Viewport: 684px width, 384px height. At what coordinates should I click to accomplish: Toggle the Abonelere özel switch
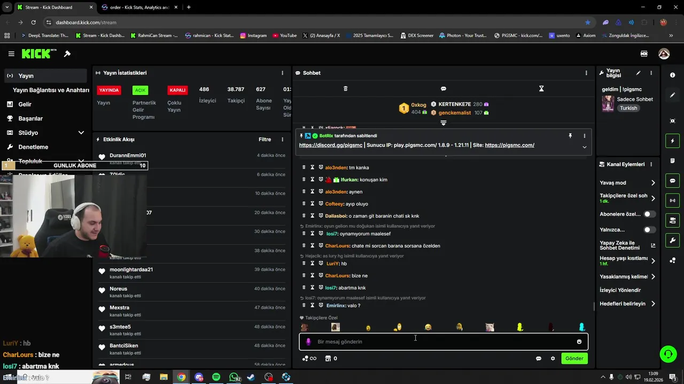pyautogui.click(x=649, y=214)
